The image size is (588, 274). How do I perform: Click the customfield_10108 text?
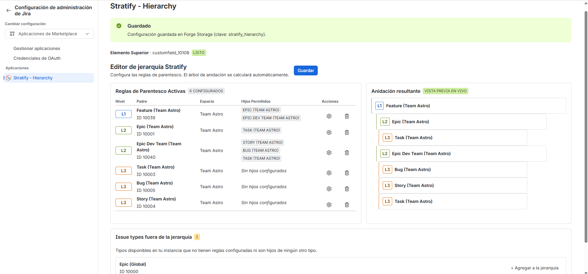click(x=171, y=53)
